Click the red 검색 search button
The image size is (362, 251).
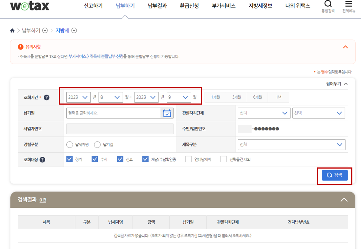pyautogui.click(x=334, y=175)
